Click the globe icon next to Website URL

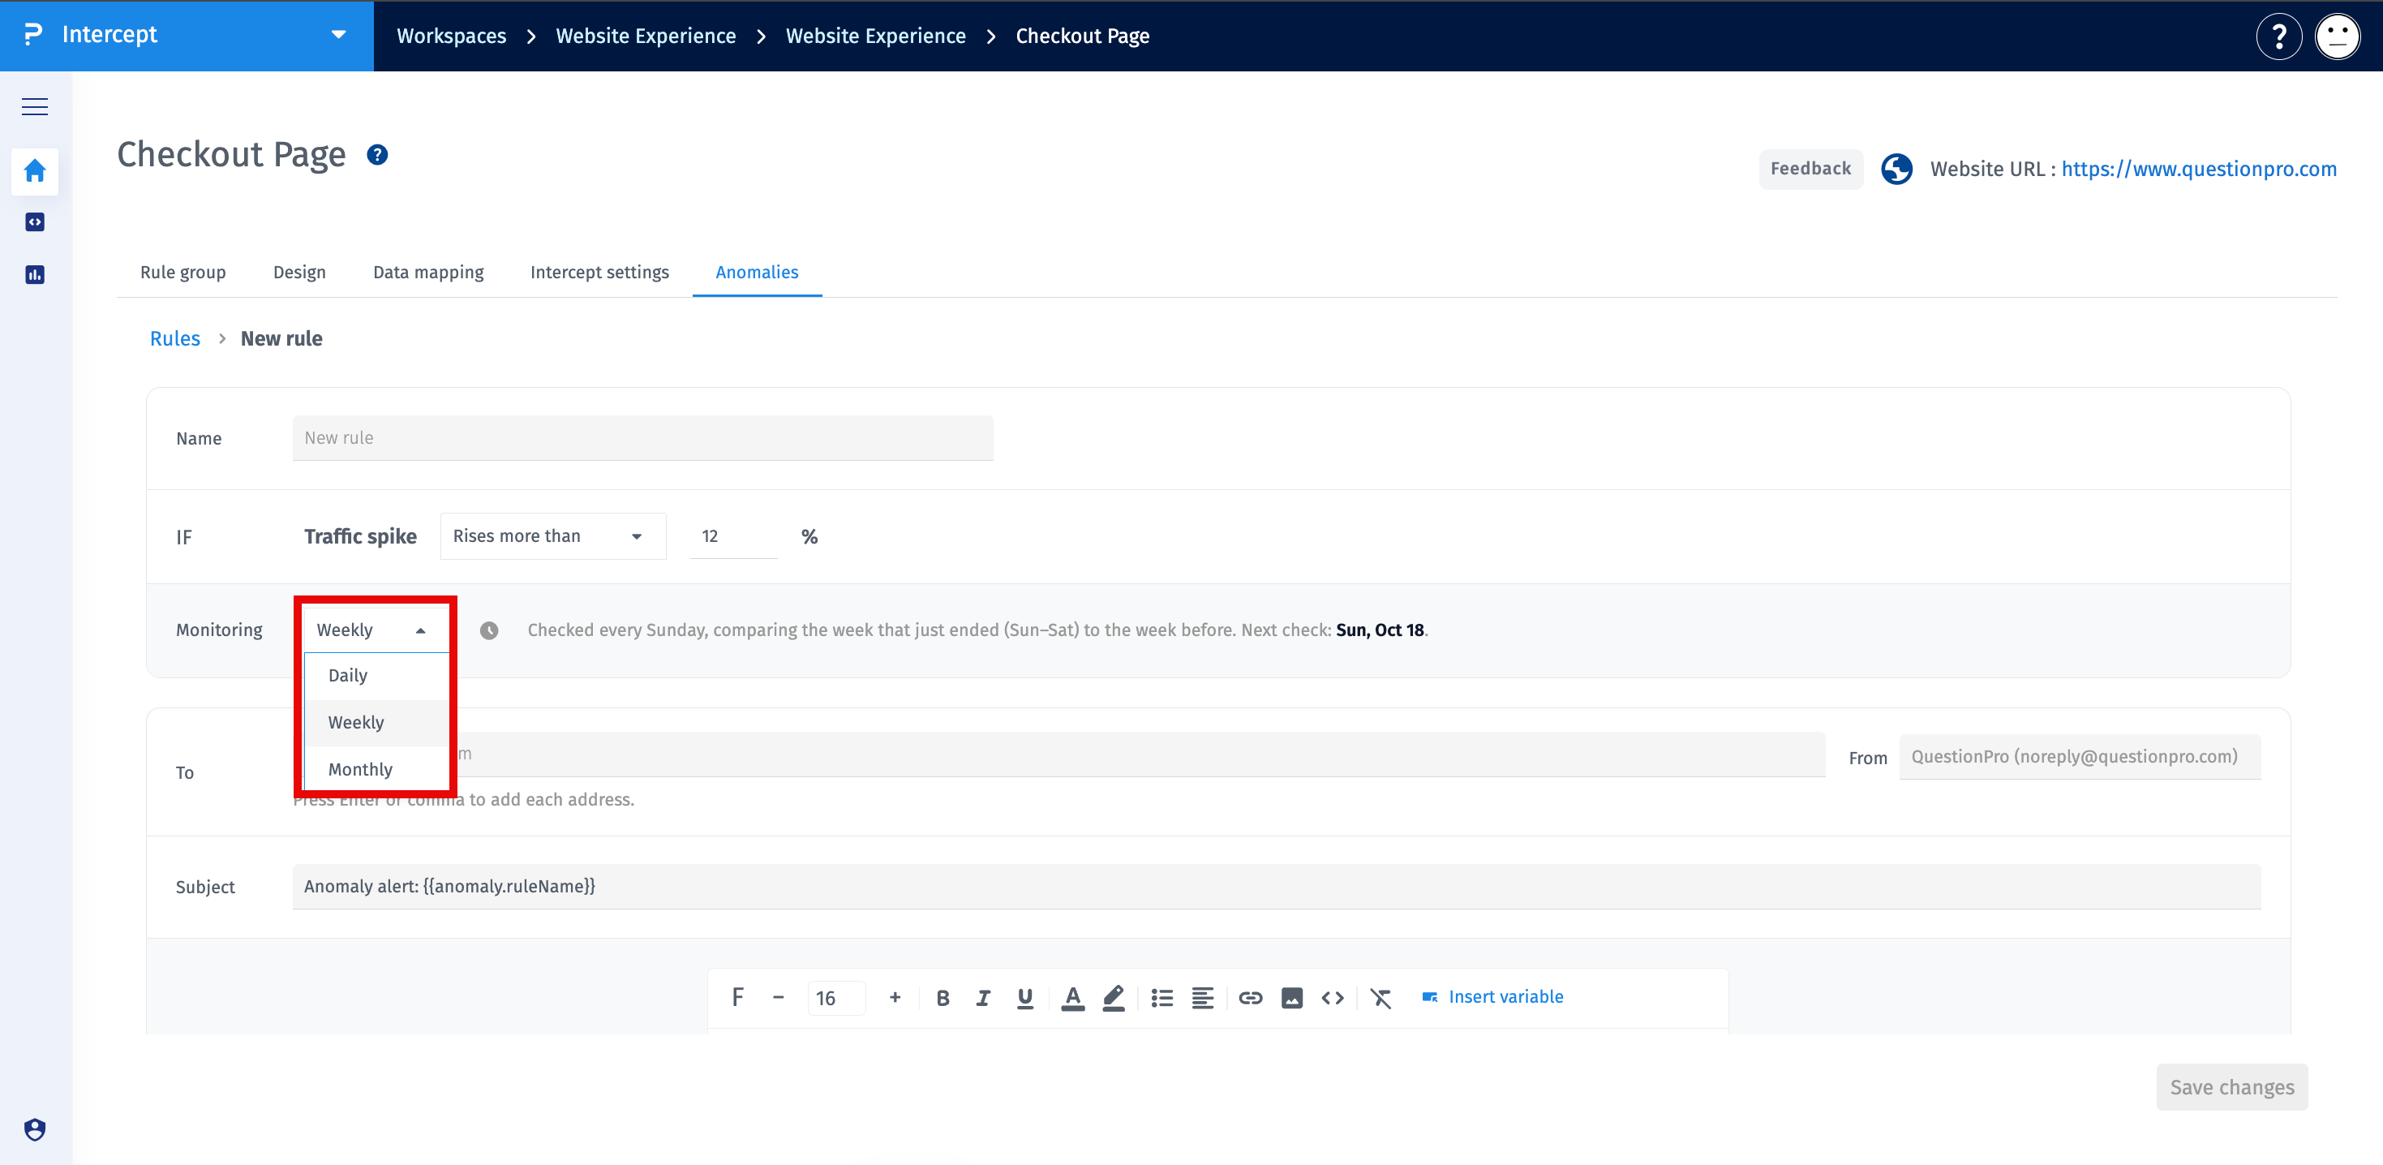tap(1896, 169)
